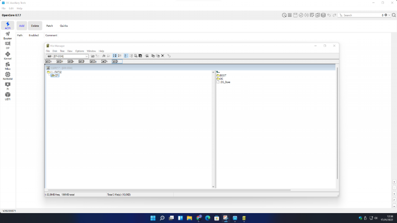Click the search files icon in File Manager
Screen dimensions: 397x223
135,56
